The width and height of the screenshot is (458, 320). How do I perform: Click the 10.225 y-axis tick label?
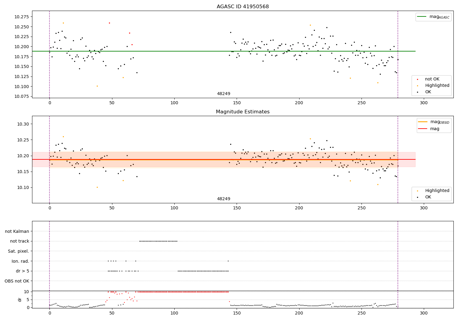pyautogui.click(x=22, y=37)
